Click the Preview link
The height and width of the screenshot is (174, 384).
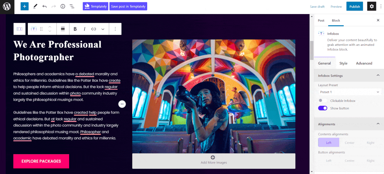(336, 6)
